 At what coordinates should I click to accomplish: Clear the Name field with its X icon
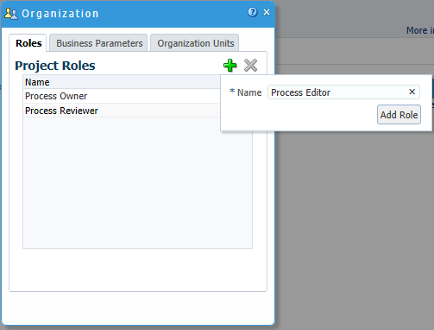[412, 92]
